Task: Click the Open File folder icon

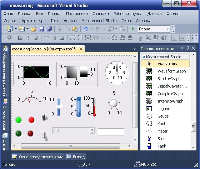Action: click(34, 29)
